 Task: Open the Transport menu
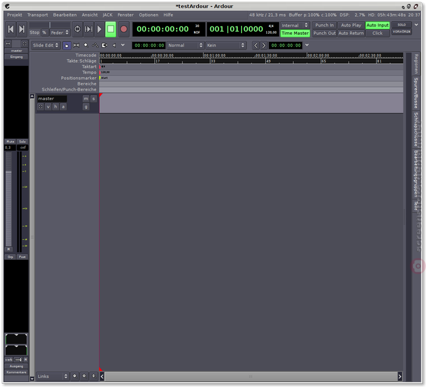[37, 15]
